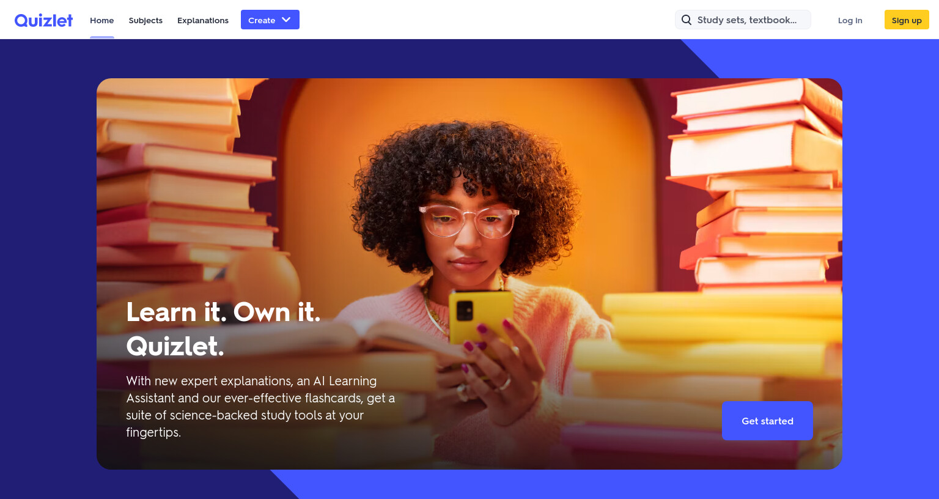The image size is (939, 499).
Task: Click the Log in link
Action: pyautogui.click(x=850, y=20)
